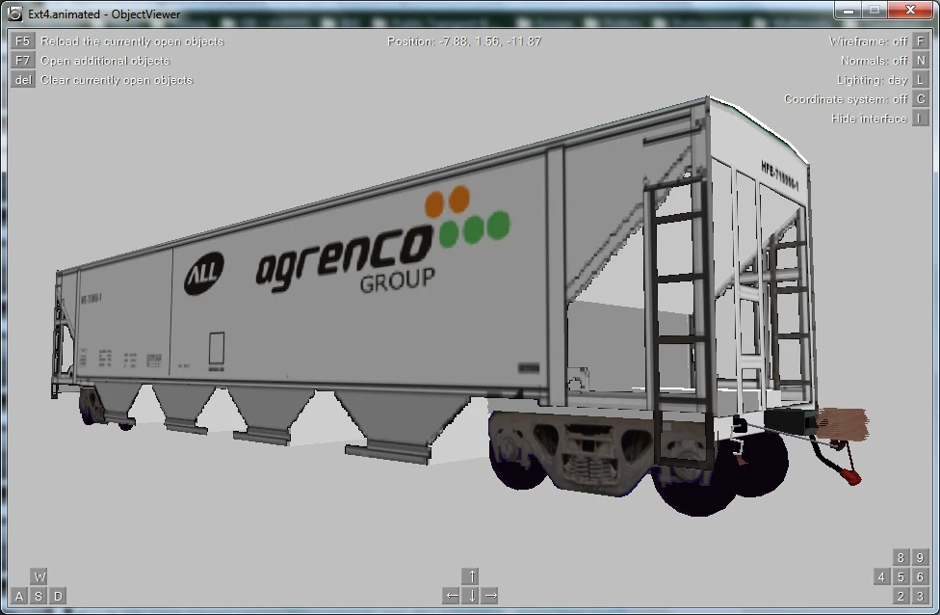Image resolution: width=940 pixels, height=615 pixels.
Task: Click the 'Wireframe: off' label
Action: (868, 41)
